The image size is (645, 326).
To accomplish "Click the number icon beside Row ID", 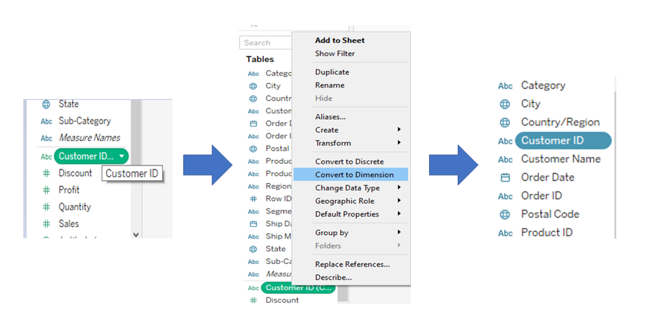I will coord(253,198).
